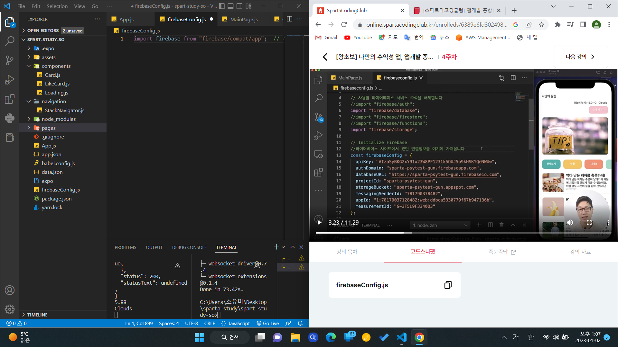Open the editor More Actions ellipsis
This screenshot has width=618, height=347.
point(300,19)
